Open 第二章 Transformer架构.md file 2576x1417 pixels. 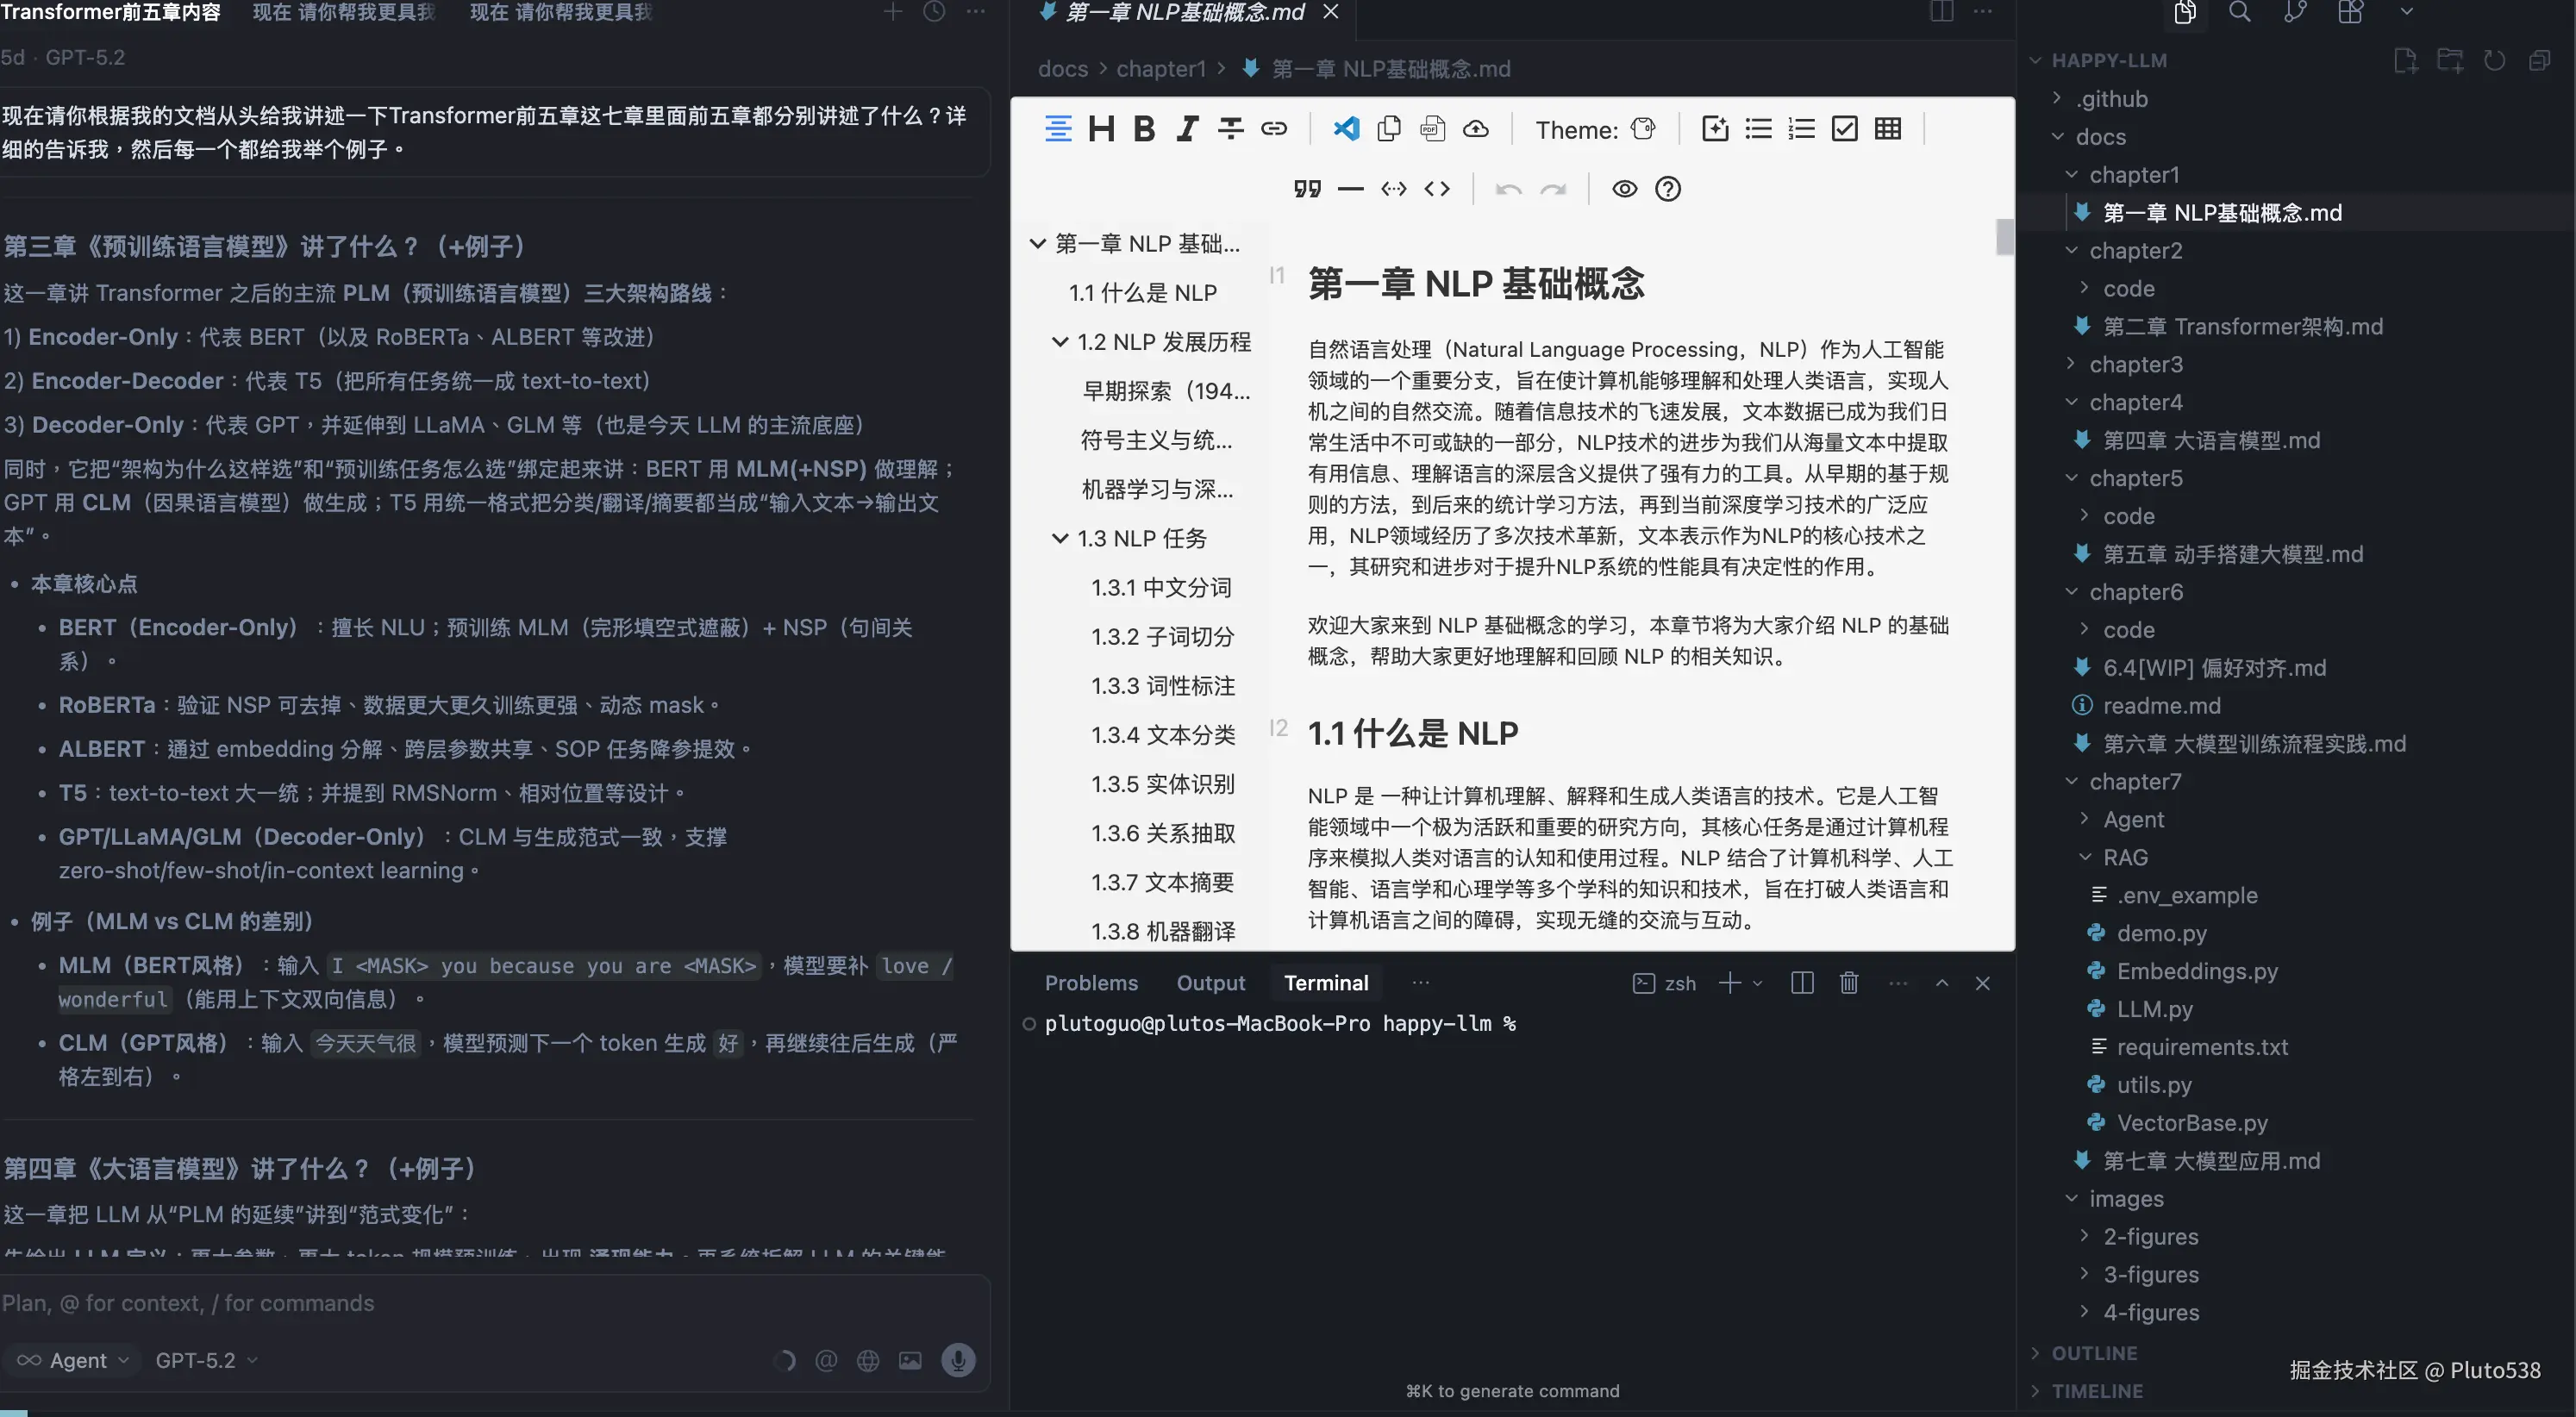point(2242,326)
